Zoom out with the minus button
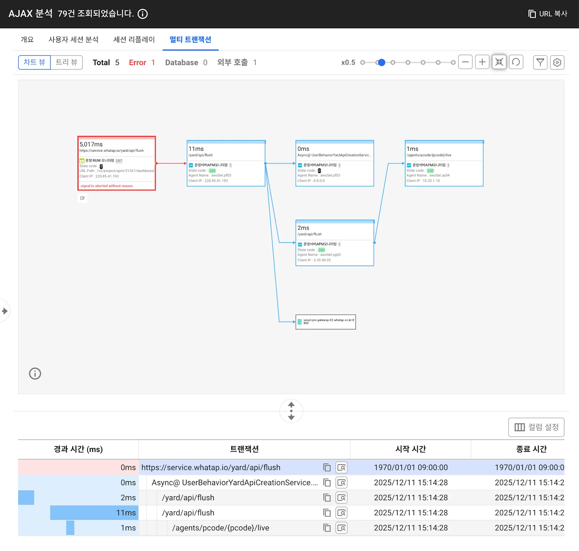 point(465,62)
